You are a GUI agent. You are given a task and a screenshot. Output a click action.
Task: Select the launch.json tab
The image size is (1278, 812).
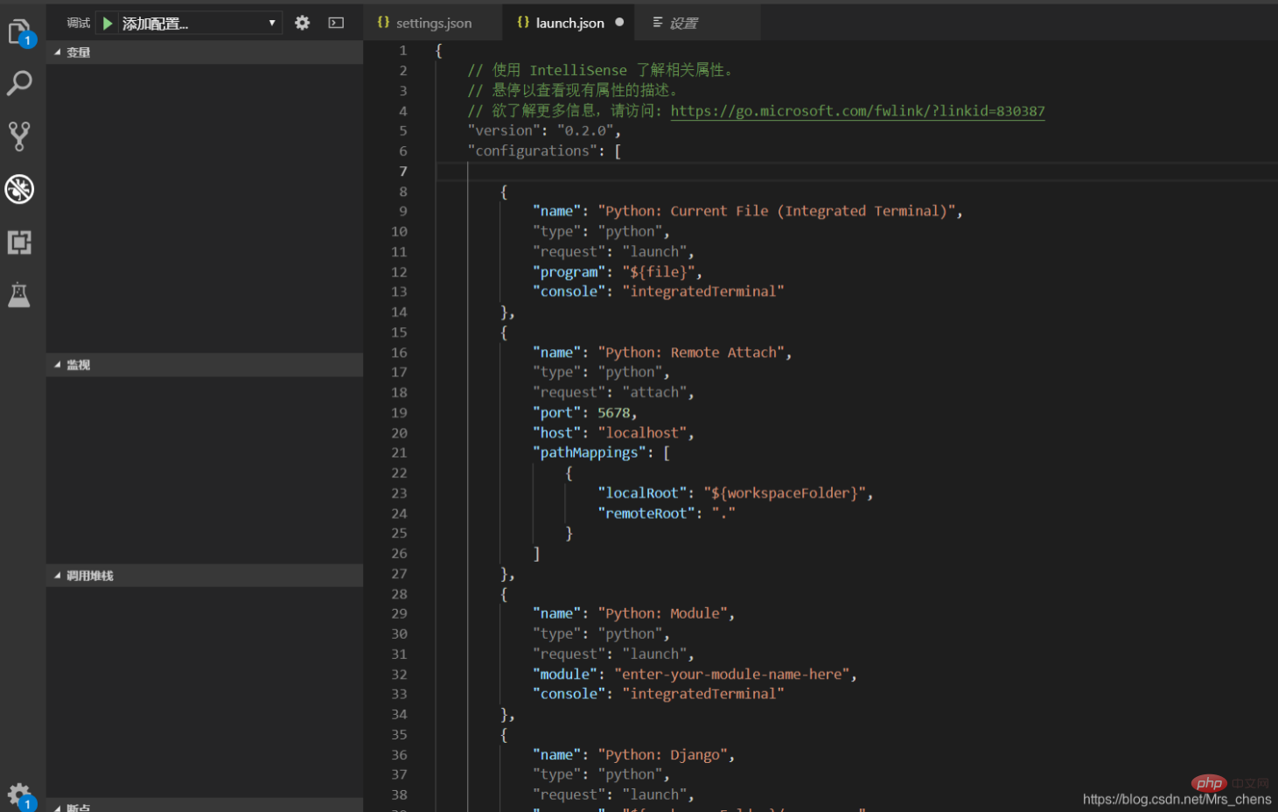coord(569,23)
